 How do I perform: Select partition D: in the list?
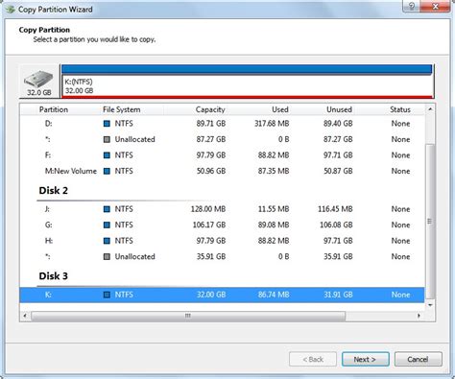click(223, 124)
